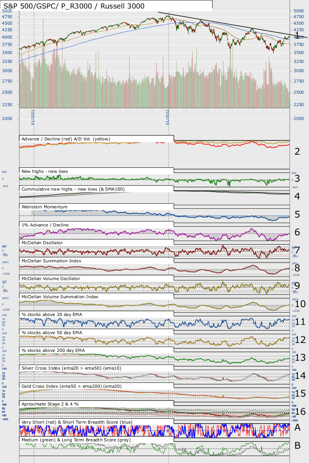
Task: Click panel number 5 beside Weinstein Momentum
Action: [297, 214]
